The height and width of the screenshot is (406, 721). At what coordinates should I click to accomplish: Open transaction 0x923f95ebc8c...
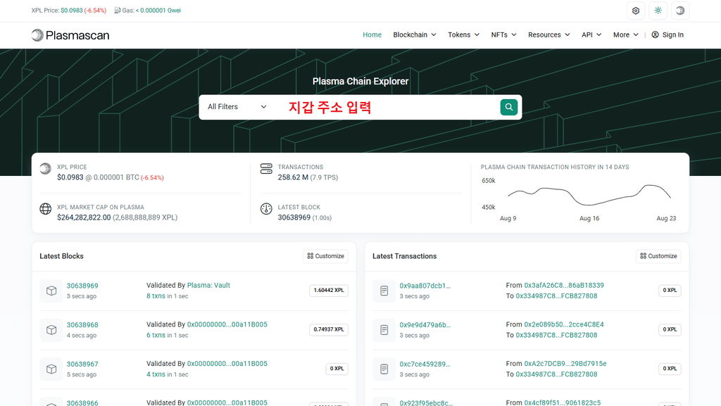coord(426,402)
